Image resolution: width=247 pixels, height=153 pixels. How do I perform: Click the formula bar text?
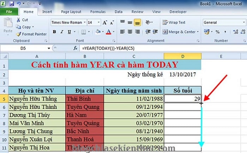pyautogui.click(x=108, y=48)
